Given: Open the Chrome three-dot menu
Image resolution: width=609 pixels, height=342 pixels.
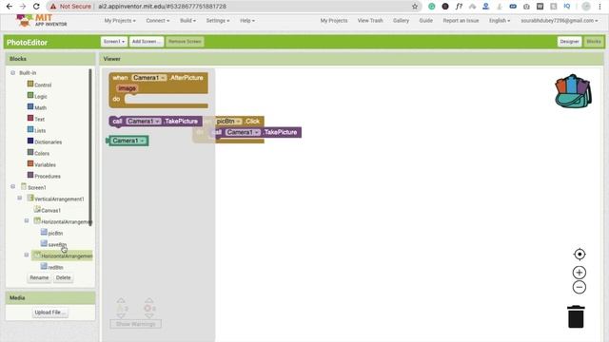Looking at the screenshot, I should (x=600, y=7).
